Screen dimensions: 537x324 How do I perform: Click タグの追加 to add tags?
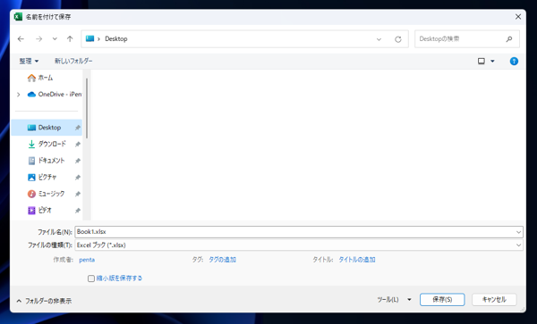(222, 260)
